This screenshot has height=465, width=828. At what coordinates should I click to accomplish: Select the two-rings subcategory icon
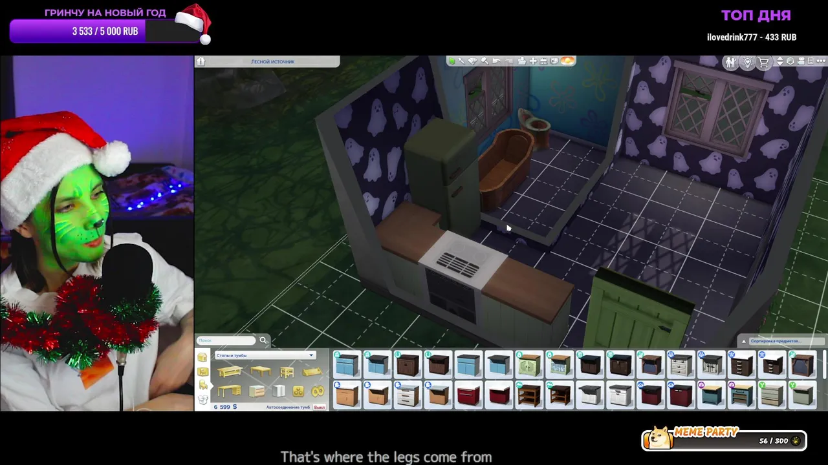[318, 391]
